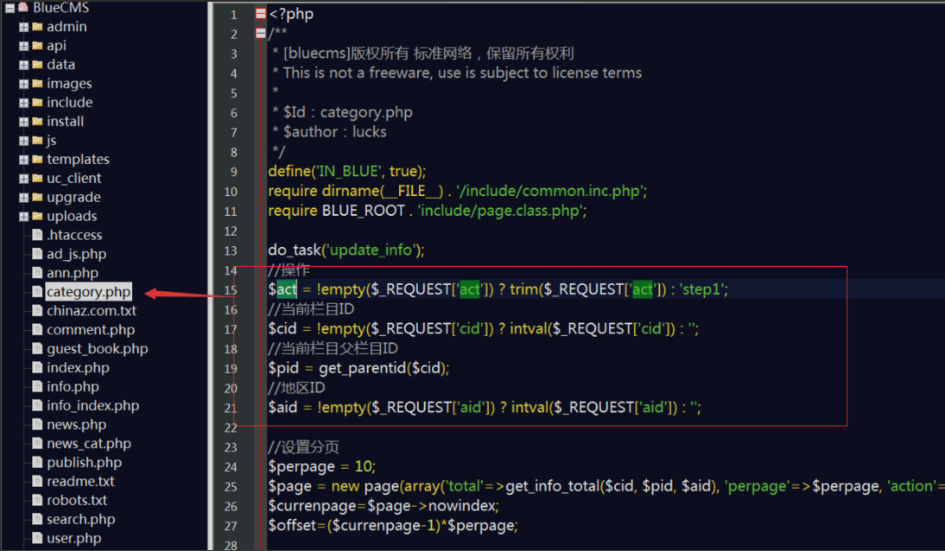Click the include folder icon
This screenshot has width=945, height=551.
click(x=37, y=103)
